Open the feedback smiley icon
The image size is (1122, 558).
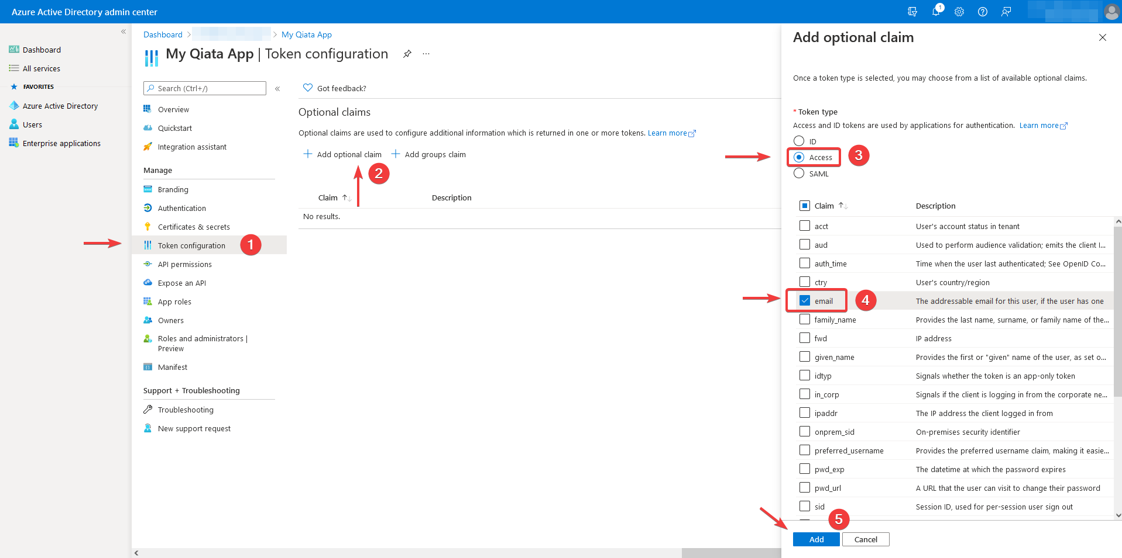[x=1006, y=12]
